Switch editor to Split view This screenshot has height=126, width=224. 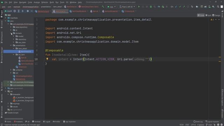click(x=208, y=15)
